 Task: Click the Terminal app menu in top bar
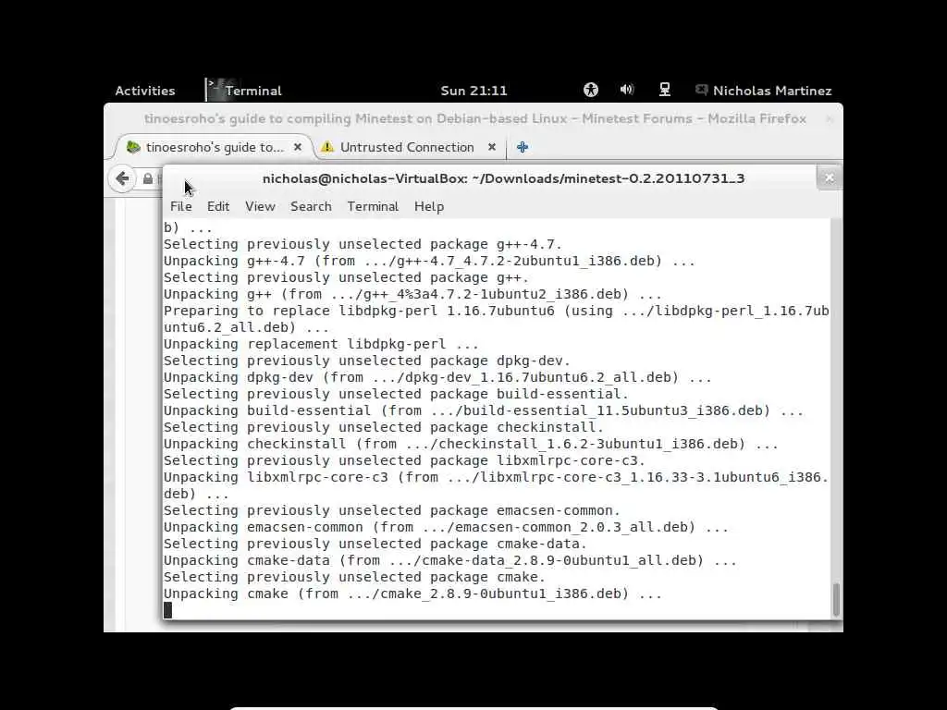pyautogui.click(x=244, y=91)
